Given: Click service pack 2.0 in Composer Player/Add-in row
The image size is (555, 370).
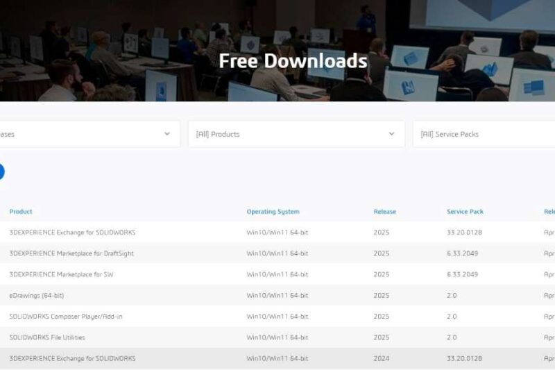Looking at the screenshot, I should pyautogui.click(x=452, y=316).
